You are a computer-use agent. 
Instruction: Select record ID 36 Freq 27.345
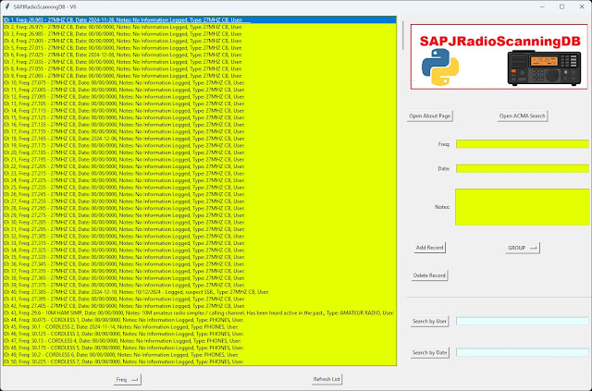click(x=200, y=263)
